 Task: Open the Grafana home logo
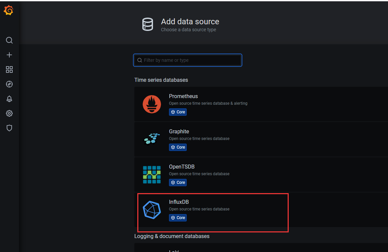pyautogui.click(x=8, y=10)
